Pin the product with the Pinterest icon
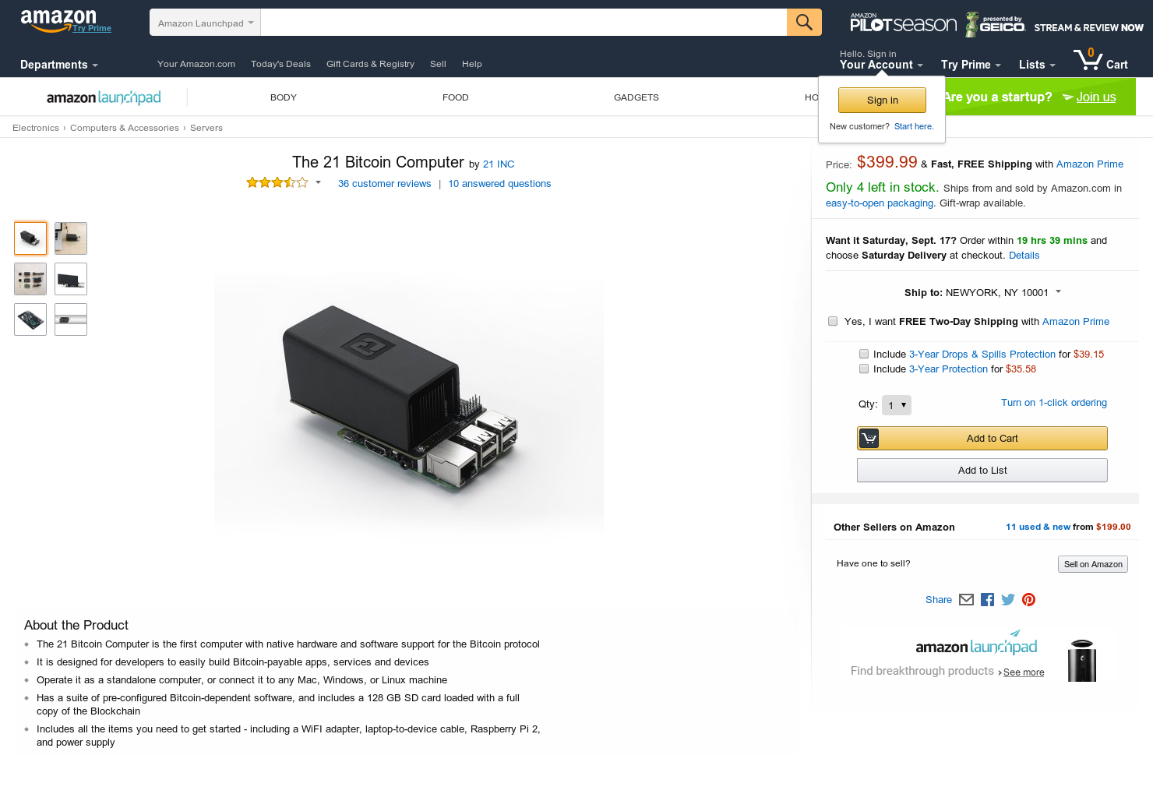 (x=1028, y=599)
